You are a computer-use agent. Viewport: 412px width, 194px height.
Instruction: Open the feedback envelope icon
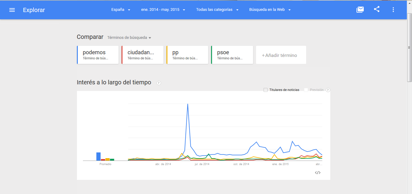360,10
